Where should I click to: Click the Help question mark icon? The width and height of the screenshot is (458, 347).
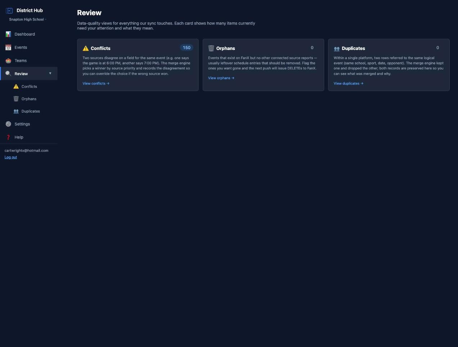pos(8,137)
